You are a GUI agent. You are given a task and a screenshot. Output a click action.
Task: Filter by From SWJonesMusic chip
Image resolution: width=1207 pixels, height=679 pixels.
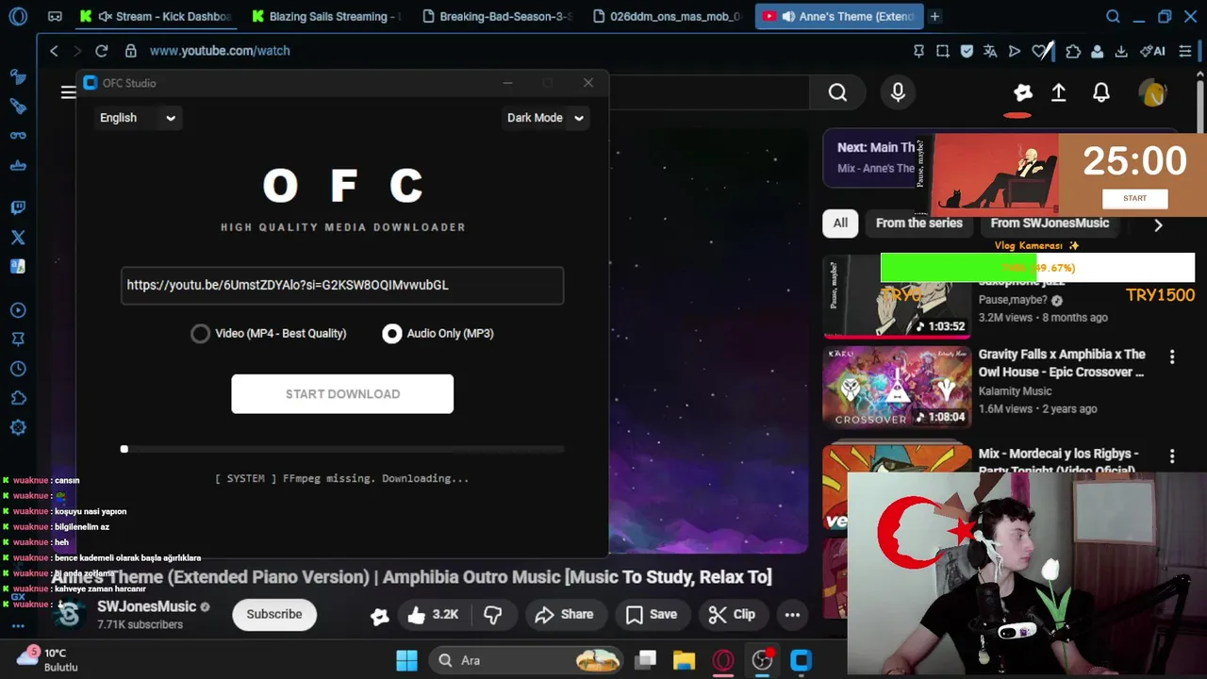click(1050, 224)
